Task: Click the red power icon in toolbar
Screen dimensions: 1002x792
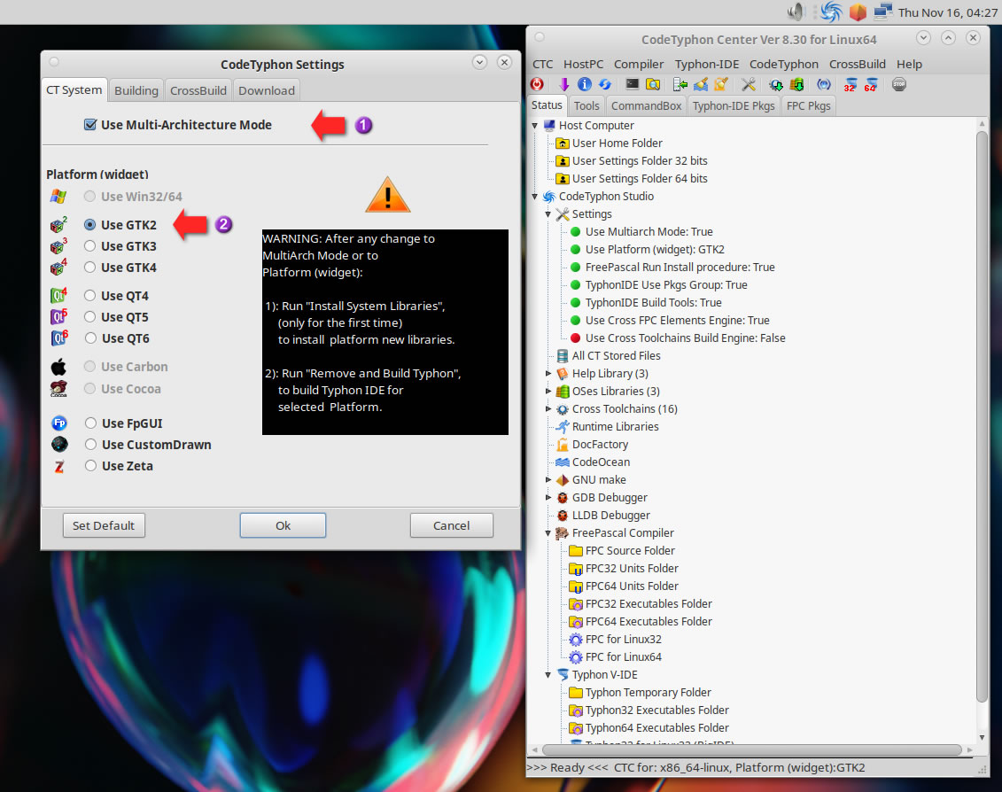Action: point(537,85)
